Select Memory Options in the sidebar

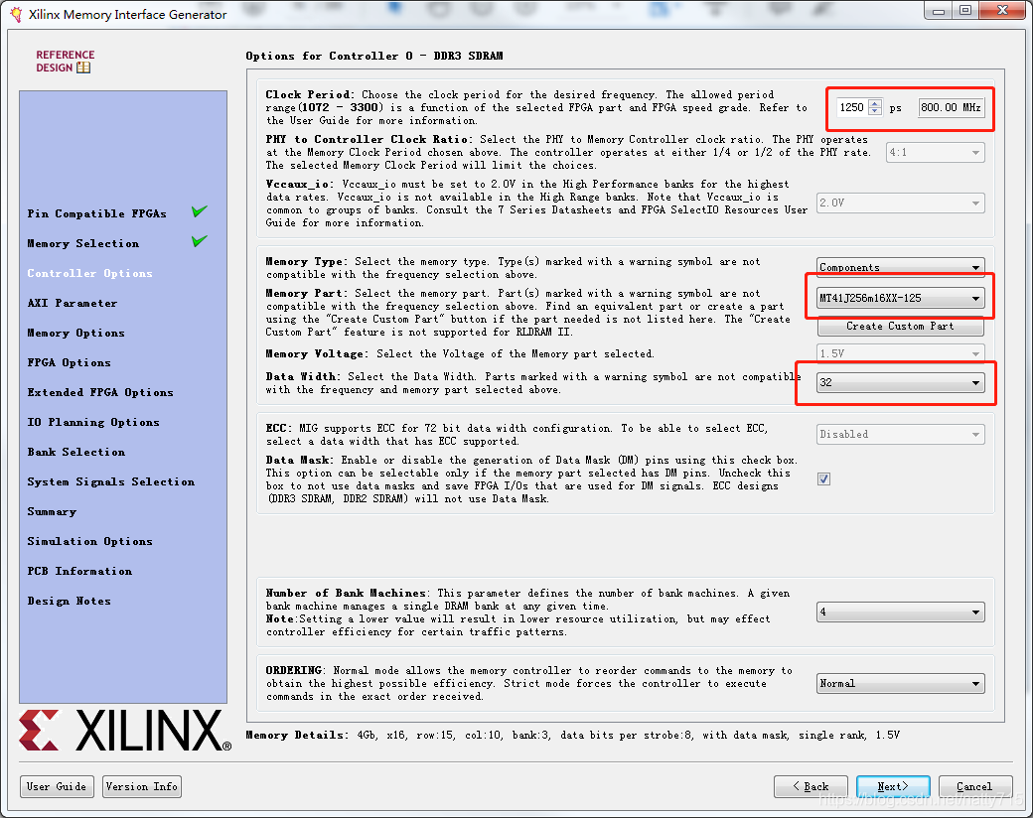[75, 333]
